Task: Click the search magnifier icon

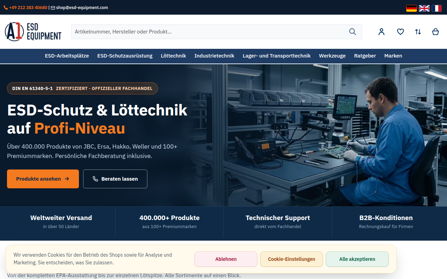Action: 352,32
